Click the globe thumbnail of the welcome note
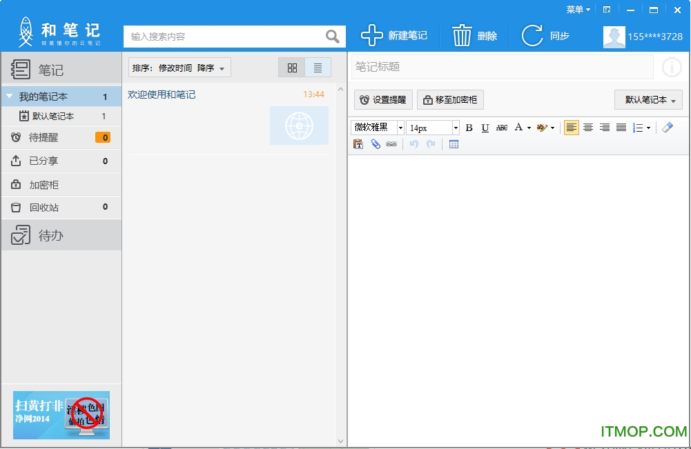Screen dimensions: 691x449 point(299,126)
